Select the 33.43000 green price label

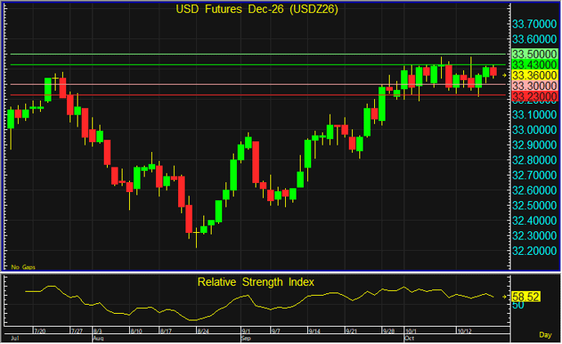click(534, 65)
